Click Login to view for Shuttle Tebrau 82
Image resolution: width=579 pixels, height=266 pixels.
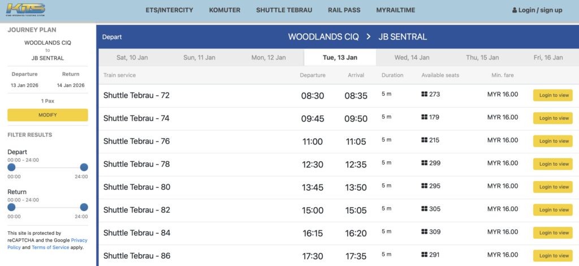[554, 210]
